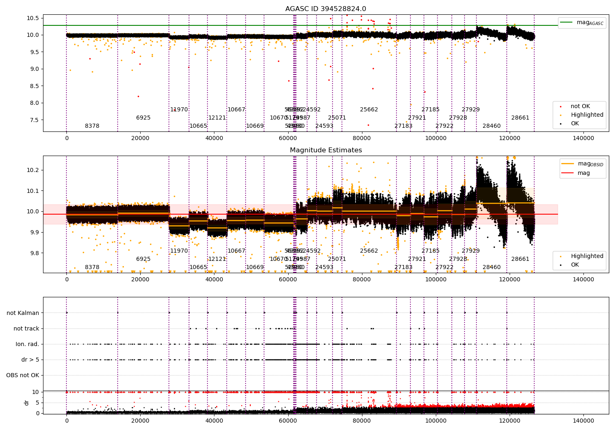This screenshot has height=430, width=615.
Task: Click OBSID label 27922 in the top plot
Action: click(x=444, y=126)
